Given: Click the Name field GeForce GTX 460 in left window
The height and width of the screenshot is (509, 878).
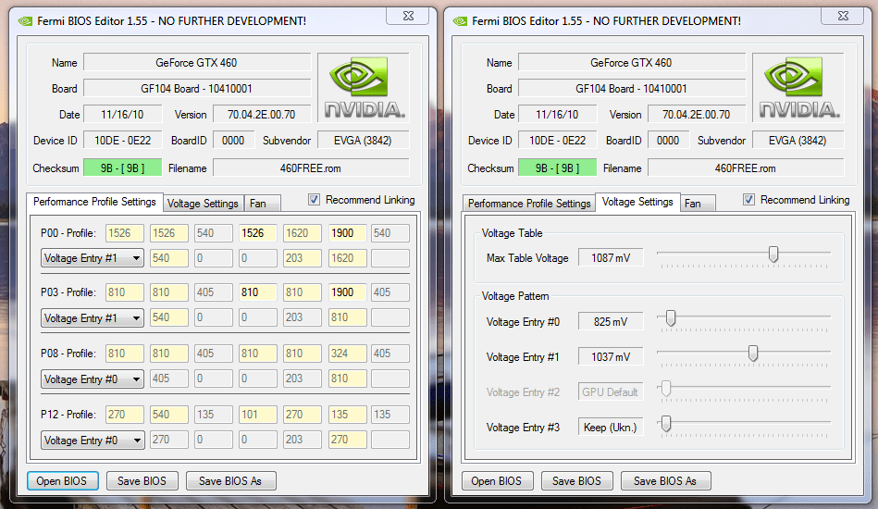Looking at the screenshot, I should (197, 63).
